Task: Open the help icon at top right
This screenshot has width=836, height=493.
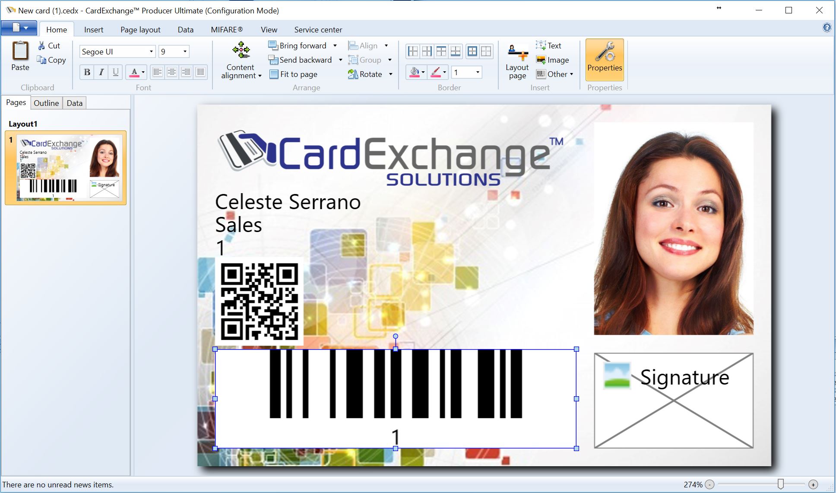Action: pyautogui.click(x=826, y=28)
